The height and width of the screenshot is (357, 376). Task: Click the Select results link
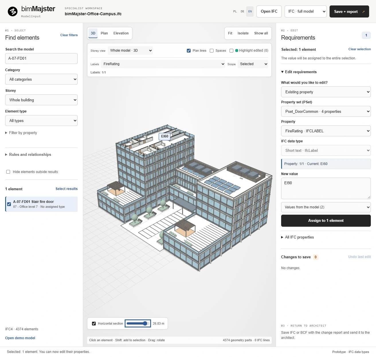[66, 189]
